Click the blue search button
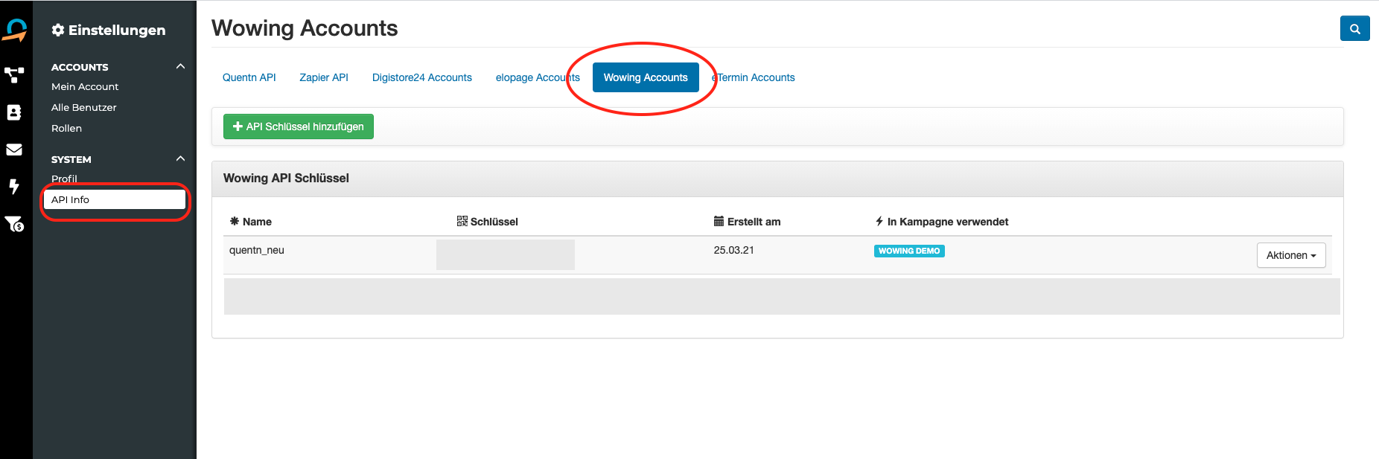Viewport: 1379px width, 459px height. (1354, 29)
